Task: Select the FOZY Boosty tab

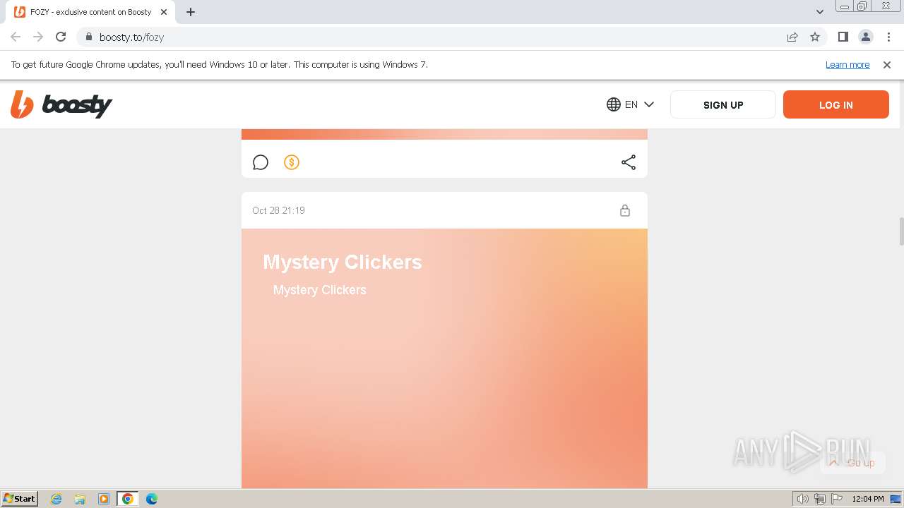Action: pyautogui.click(x=90, y=12)
